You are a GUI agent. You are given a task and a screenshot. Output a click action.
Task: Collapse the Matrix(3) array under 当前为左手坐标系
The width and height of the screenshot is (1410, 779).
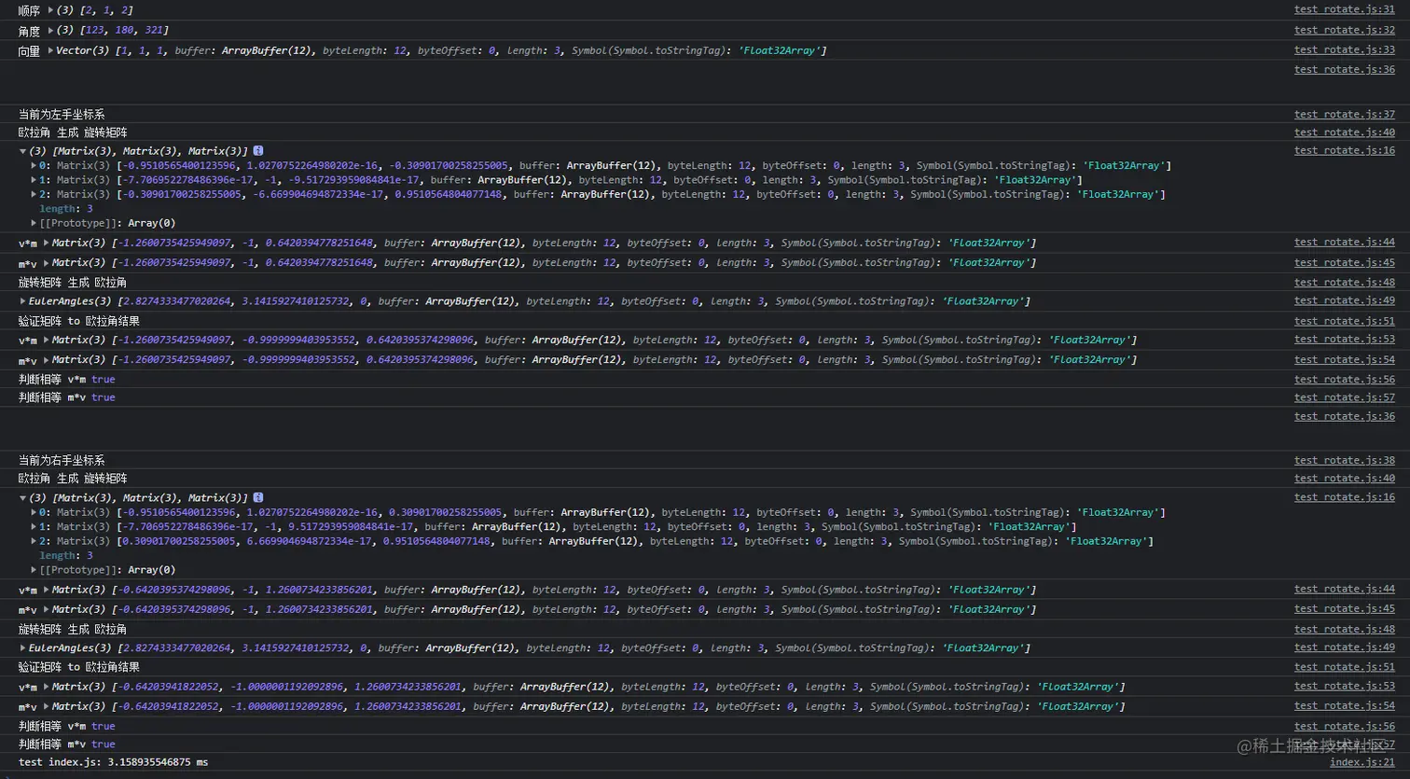[x=23, y=151]
